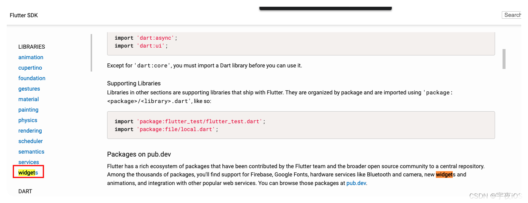Click the import 'dart:ui' code line
The width and height of the screenshot is (528, 203).
141,46
